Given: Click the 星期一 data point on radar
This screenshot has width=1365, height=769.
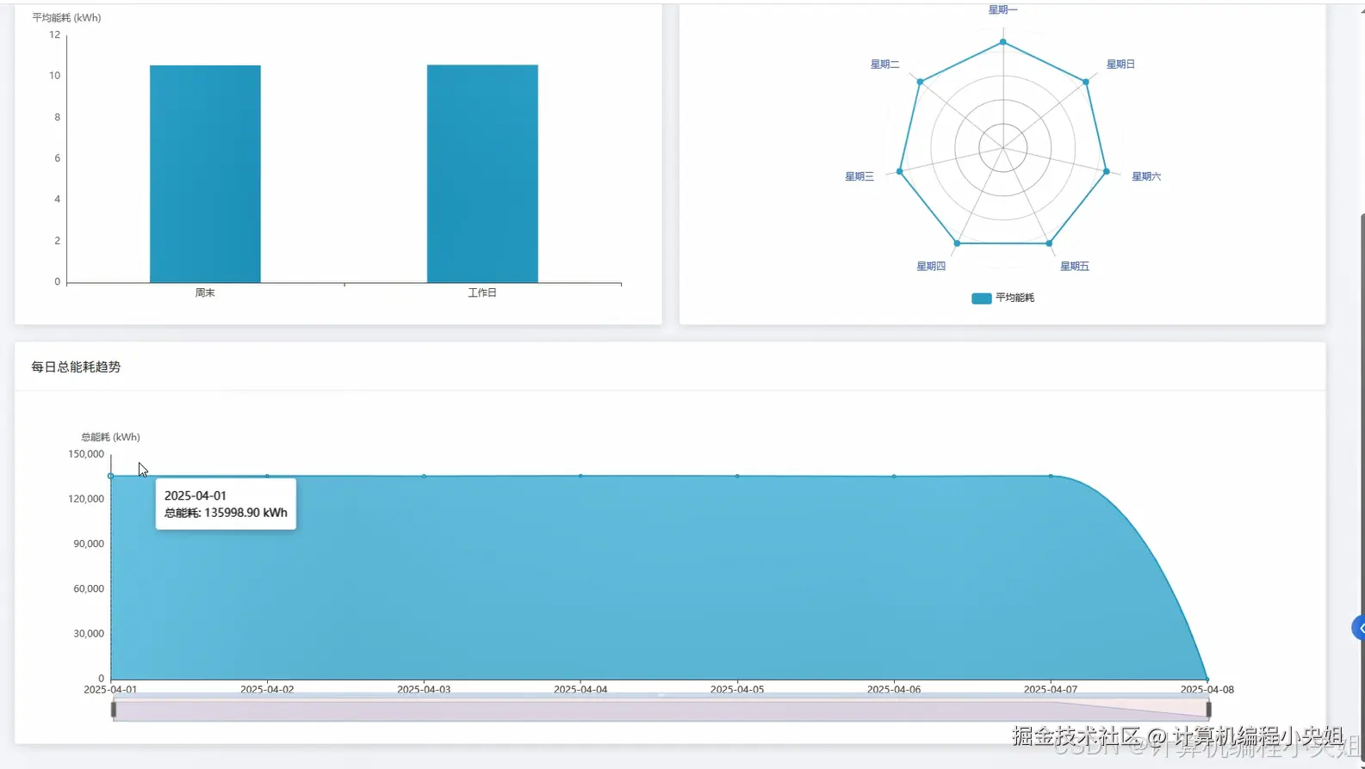Looking at the screenshot, I should tap(1002, 42).
